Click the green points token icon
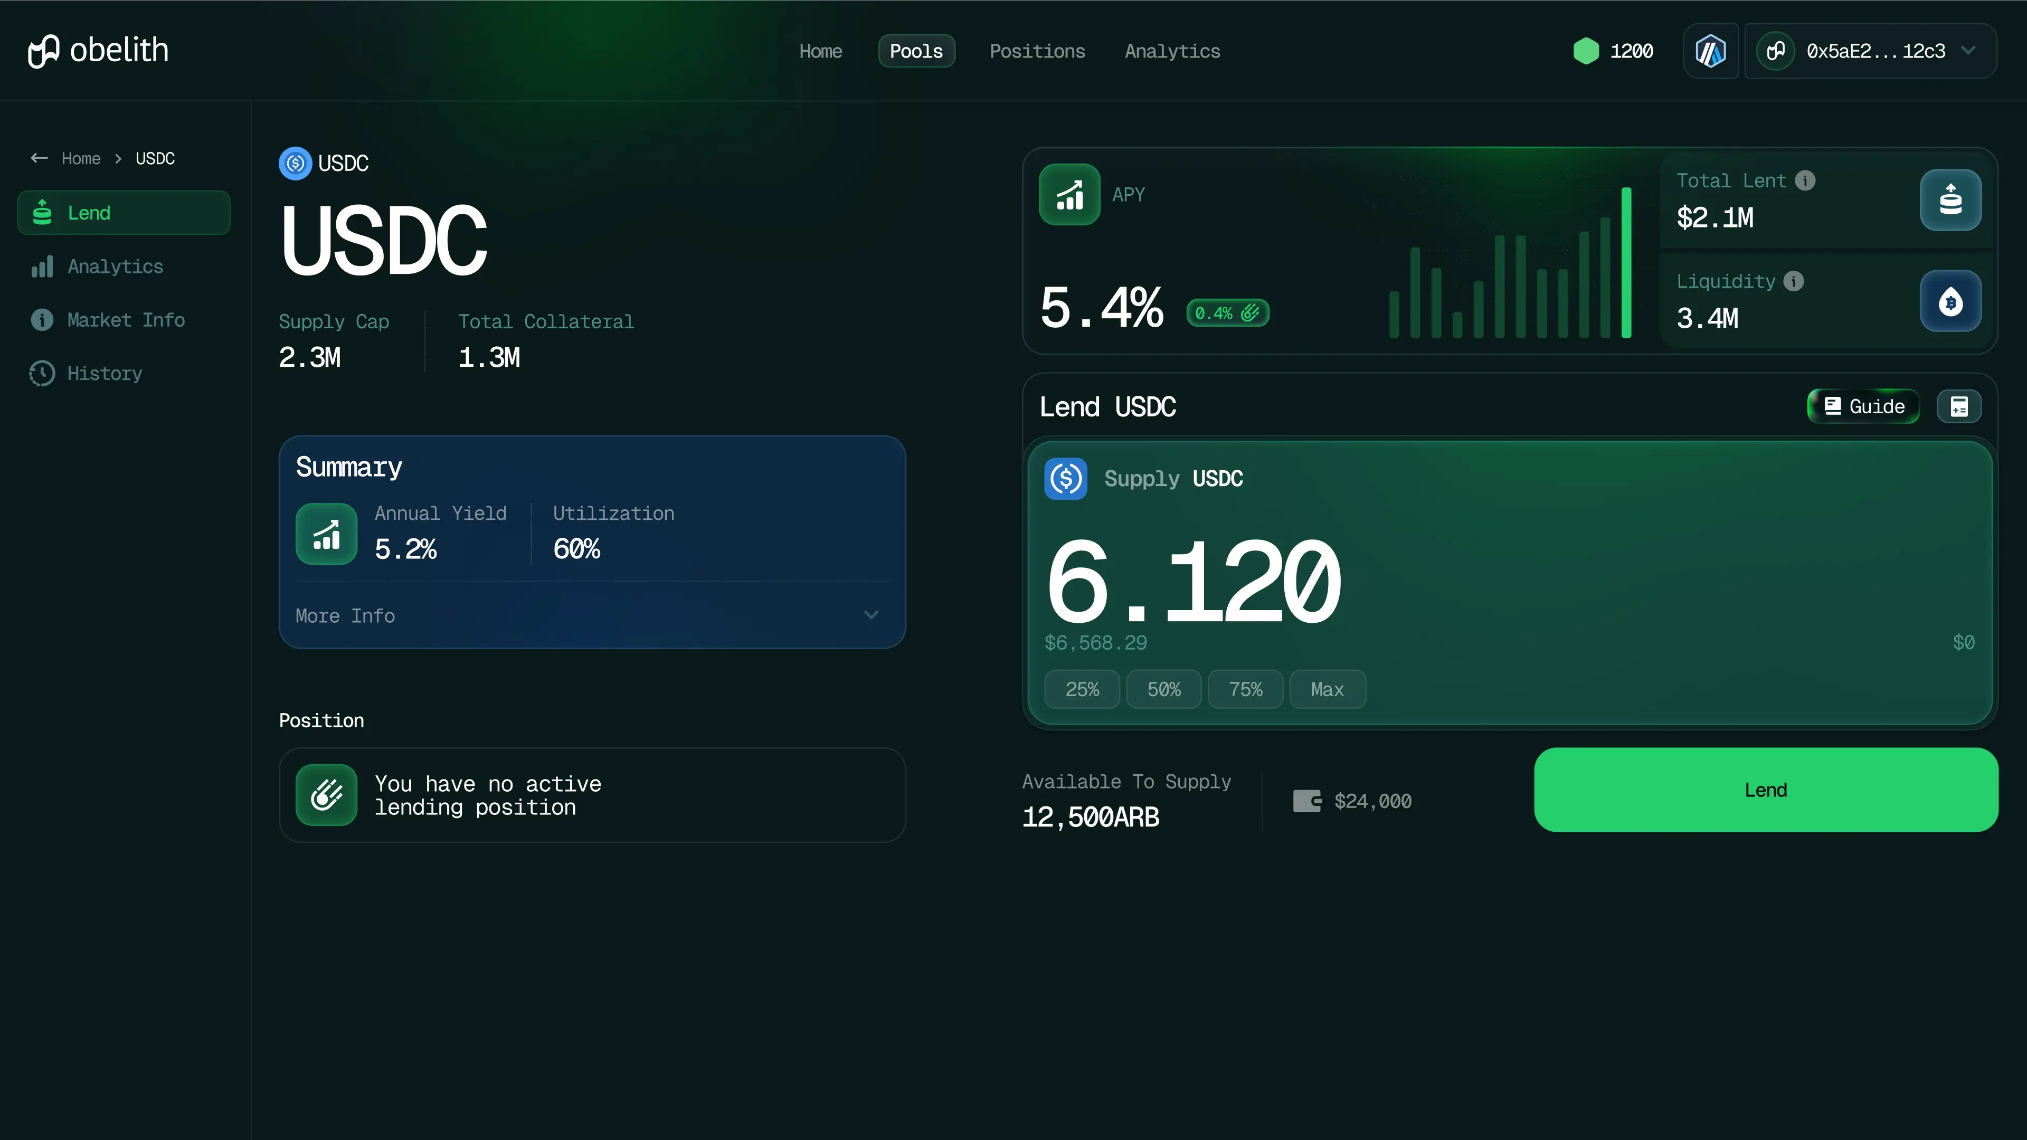Image resolution: width=2027 pixels, height=1140 pixels. (1586, 51)
